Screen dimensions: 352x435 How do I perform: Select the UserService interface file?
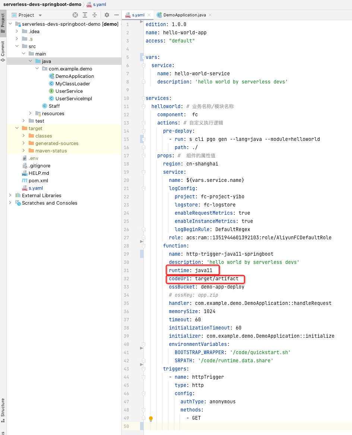[69, 91]
